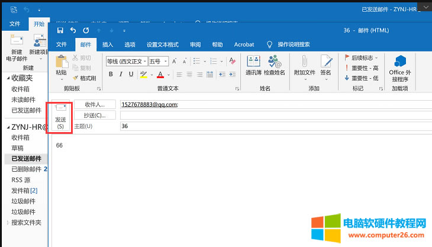The height and width of the screenshot is (247, 432).
Task: Click Check Names (检查姓名) icon
Action: pos(274,65)
